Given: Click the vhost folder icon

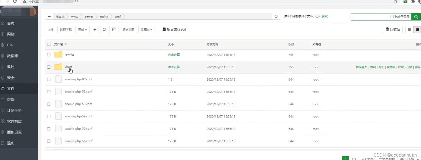Looking at the screenshot, I should pos(58,67).
